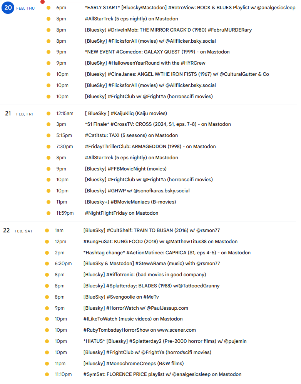Click yellow dot beside 11:10pm #SymSat event
The image size is (301, 384).
47,374
